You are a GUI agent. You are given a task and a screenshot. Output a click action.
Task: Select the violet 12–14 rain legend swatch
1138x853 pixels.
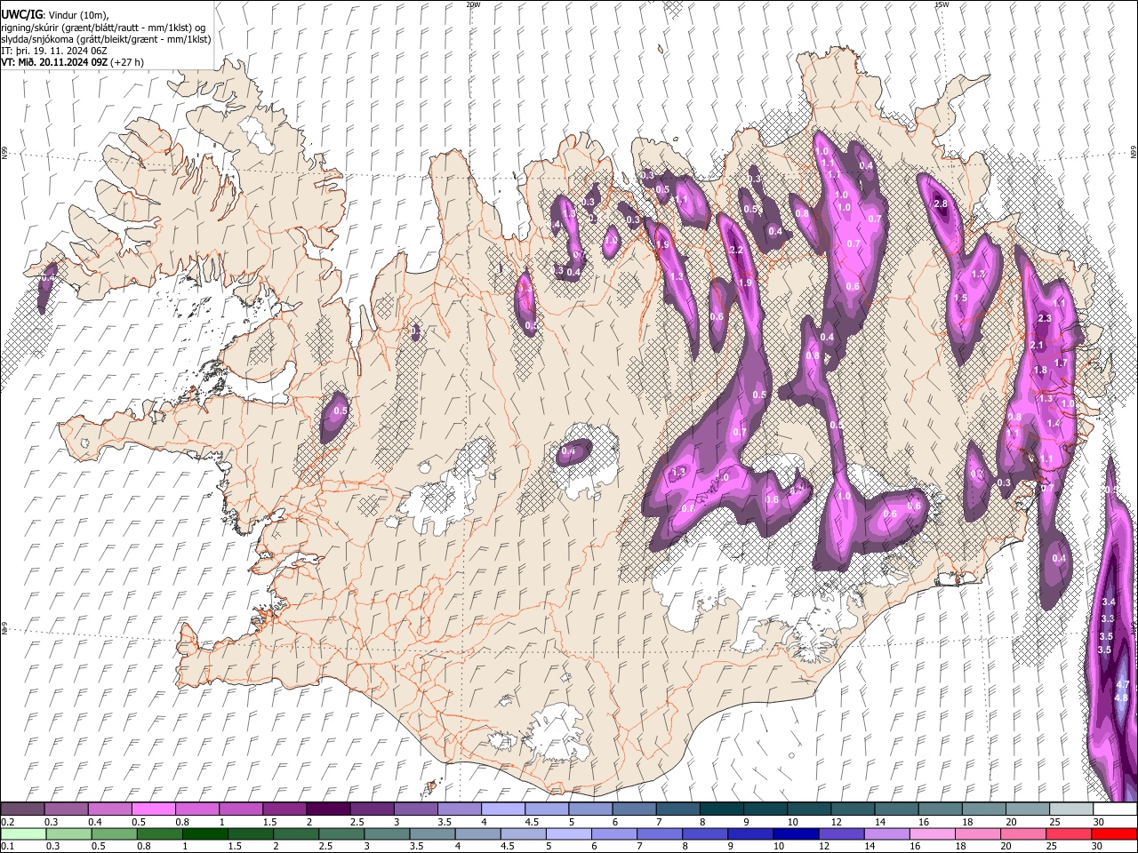[x=841, y=833]
